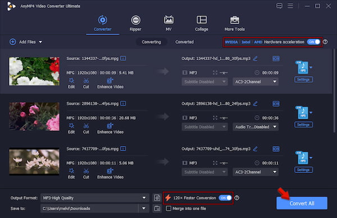This screenshot has height=218, width=337.
Task: Click Enhance Video icon for third video
Action: pos(110,171)
